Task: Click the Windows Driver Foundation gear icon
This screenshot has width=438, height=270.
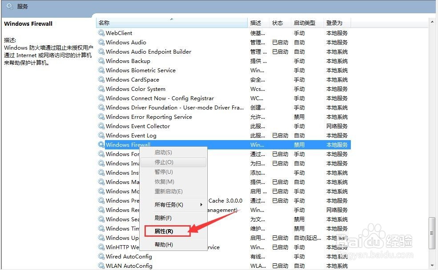Action: (x=101, y=108)
